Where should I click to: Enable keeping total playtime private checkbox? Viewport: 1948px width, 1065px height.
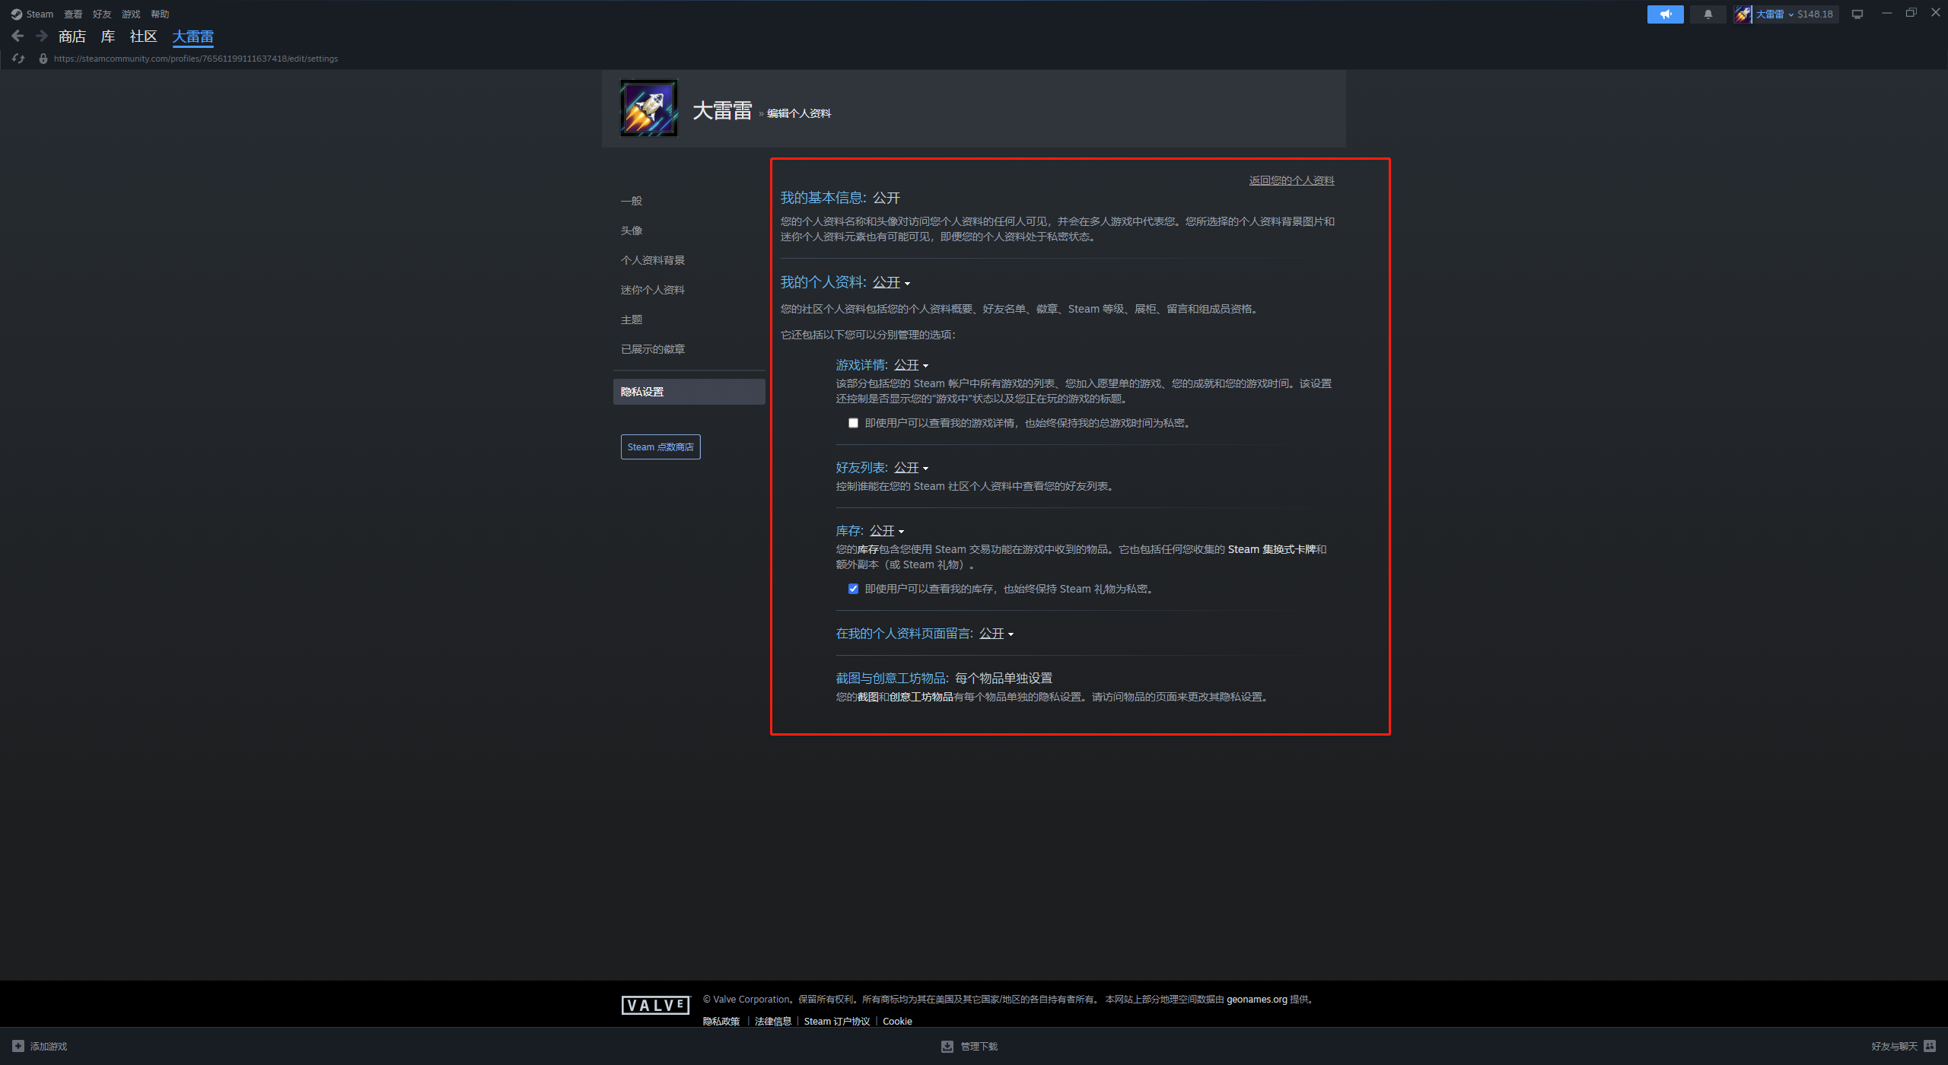point(853,423)
